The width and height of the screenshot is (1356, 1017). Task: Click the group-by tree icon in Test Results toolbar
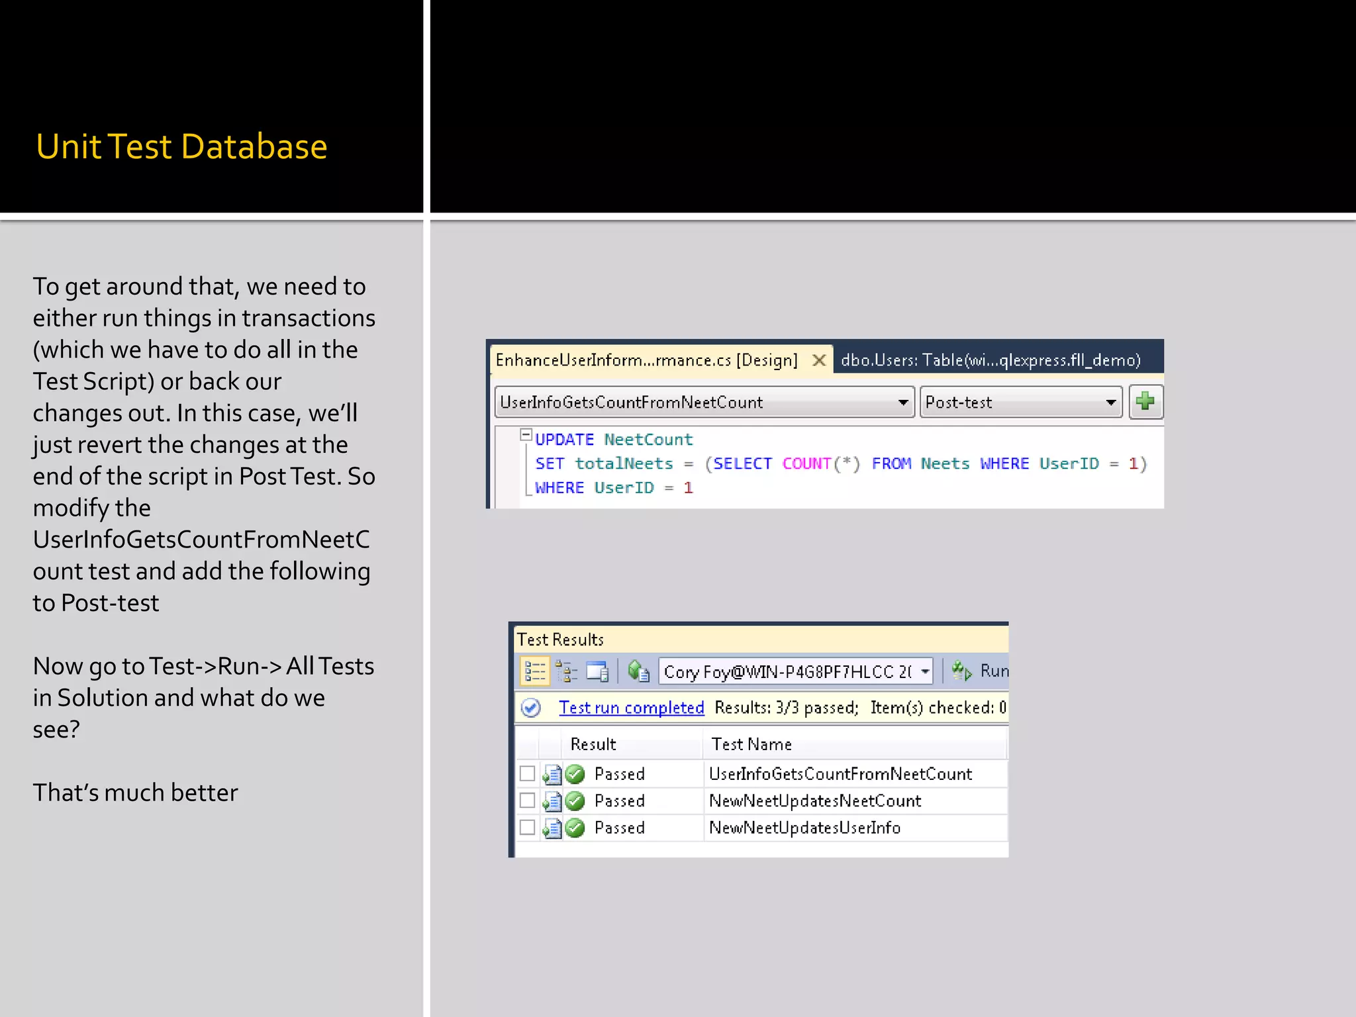[x=566, y=671]
